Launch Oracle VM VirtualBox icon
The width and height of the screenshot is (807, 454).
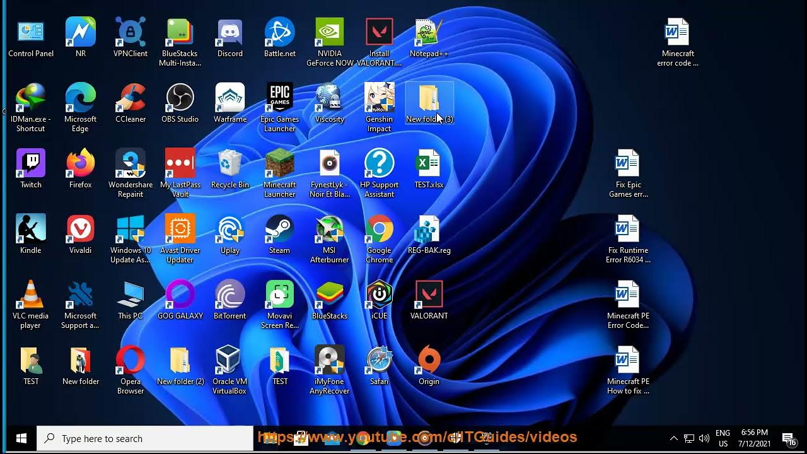pyautogui.click(x=230, y=370)
